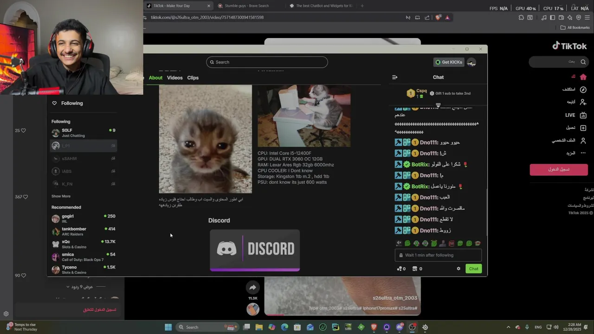Click the share page icon in address bar
This screenshot has height=334, width=594.
coord(427,18)
